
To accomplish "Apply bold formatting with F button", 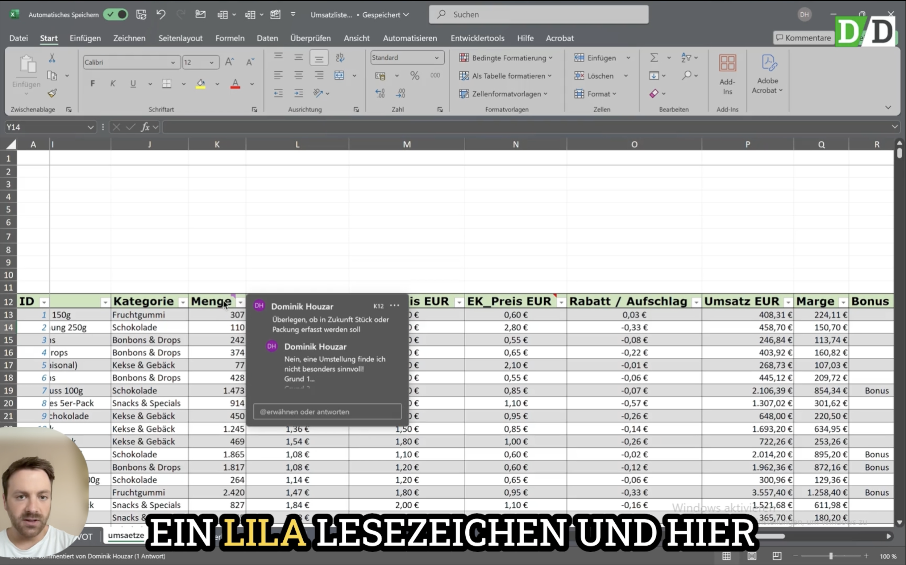I will 92,83.
